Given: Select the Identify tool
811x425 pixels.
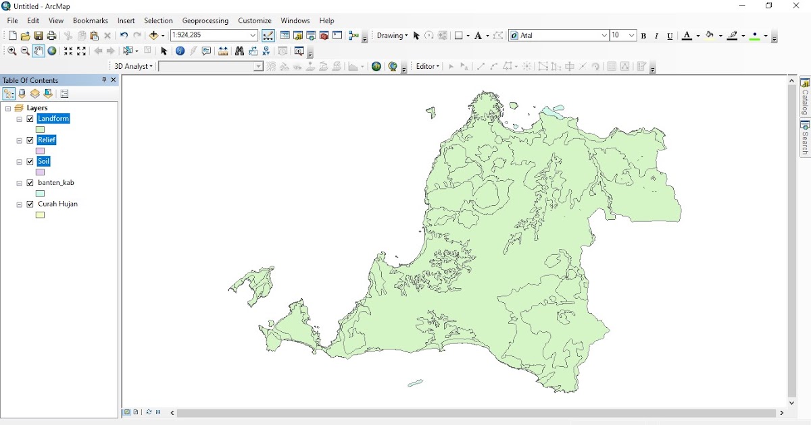Looking at the screenshot, I should tap(179, 51).
